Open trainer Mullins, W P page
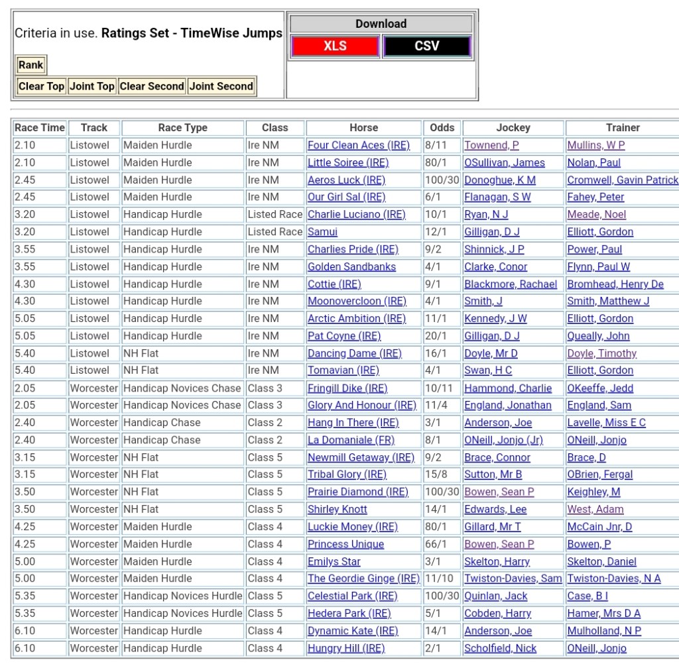 click(595, 145)
